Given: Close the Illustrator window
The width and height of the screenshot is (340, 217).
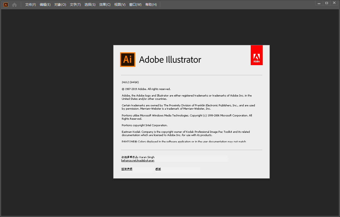Looking at the screenshot, I should click(334, 3).
